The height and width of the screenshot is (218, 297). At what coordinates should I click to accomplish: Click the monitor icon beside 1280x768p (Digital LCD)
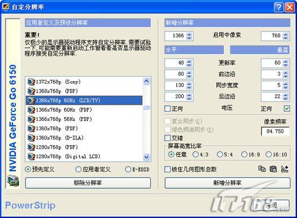(31, 156)
